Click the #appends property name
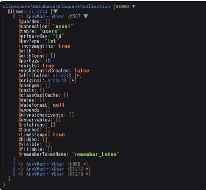This screenshot has width=206, height=190. click(x=29, y=110)
